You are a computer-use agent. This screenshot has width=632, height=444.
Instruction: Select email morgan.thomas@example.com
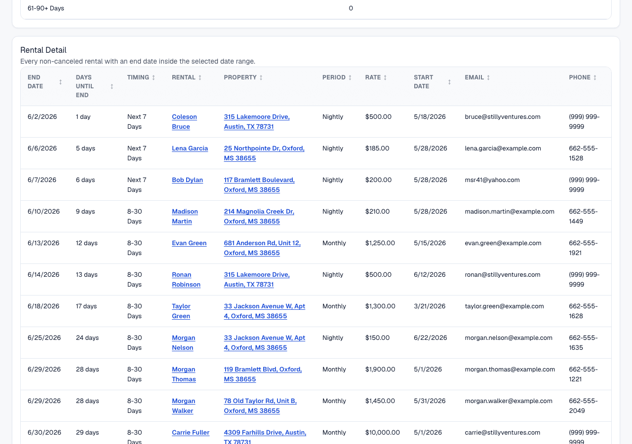510,370
